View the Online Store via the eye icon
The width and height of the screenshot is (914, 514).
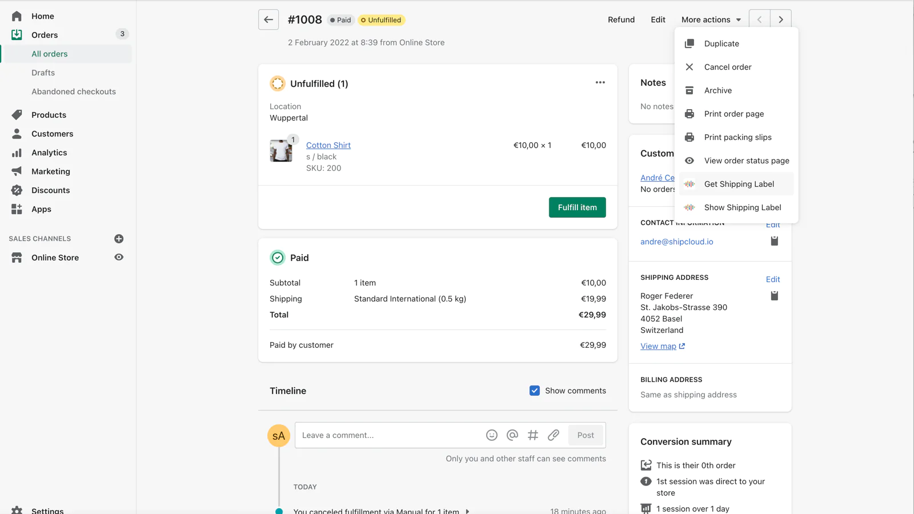coord(119,258)
